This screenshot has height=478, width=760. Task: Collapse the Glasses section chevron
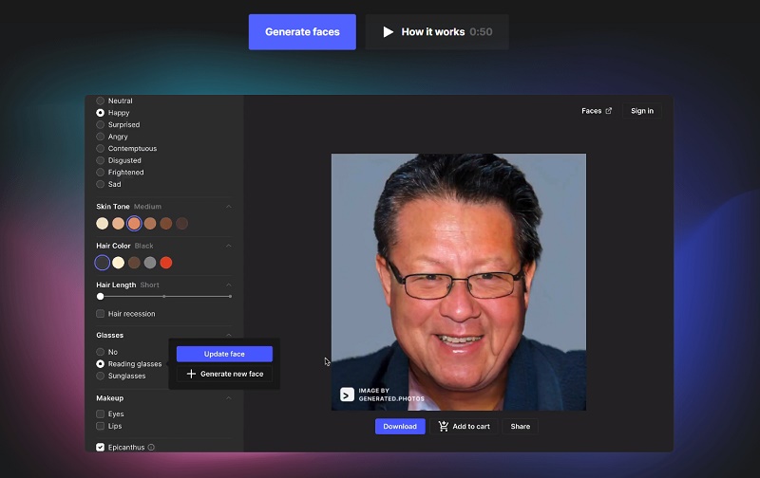(x=228, y=335)
